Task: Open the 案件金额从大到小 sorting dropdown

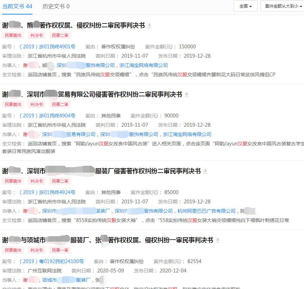Action: (x=282, y=6)
